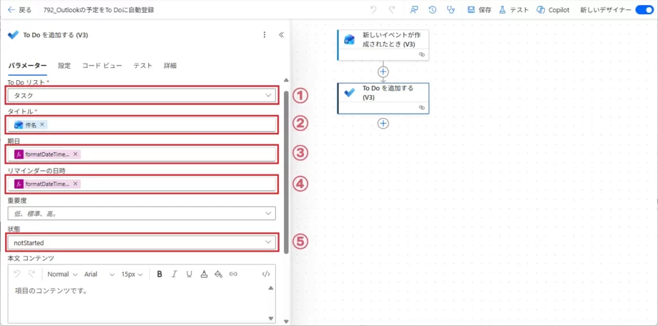The image size is (658, 326).
Task: Open the flow checker stethoscope icon
Action: 451,10
